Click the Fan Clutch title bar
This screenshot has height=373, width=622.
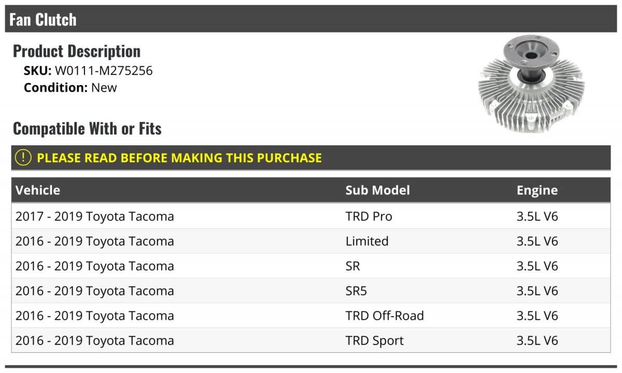[x=311, y=19]
